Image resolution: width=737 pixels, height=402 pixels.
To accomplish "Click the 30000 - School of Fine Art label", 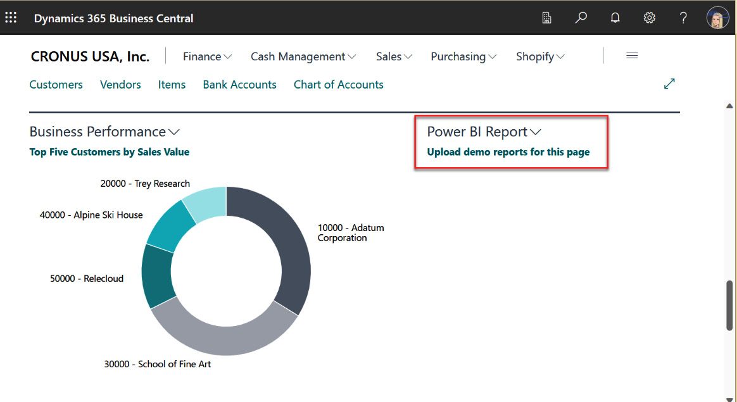I will point(158,364).
